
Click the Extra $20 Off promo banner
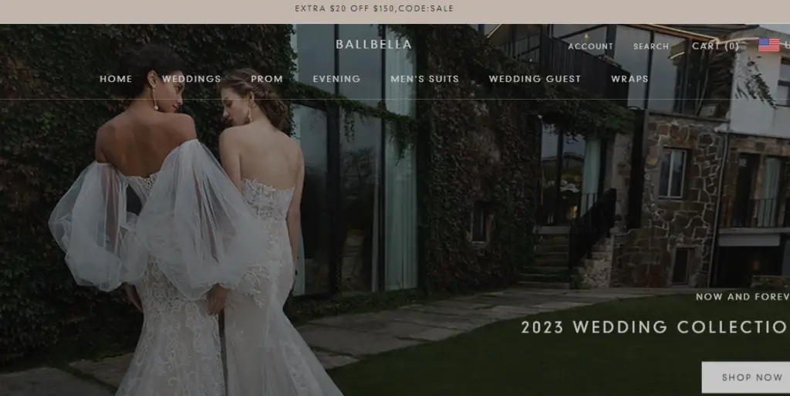point(374,9)
